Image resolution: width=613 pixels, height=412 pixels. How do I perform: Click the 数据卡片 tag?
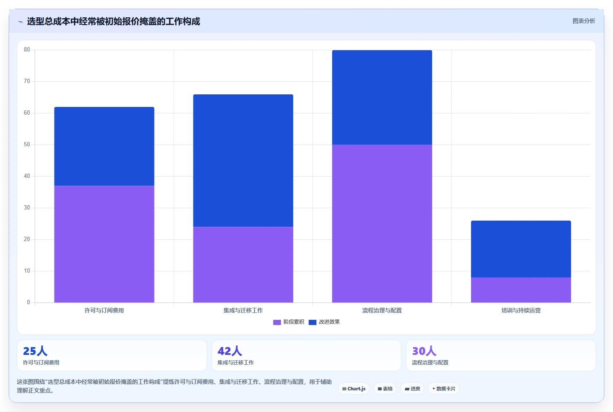[x=444, y=389]
